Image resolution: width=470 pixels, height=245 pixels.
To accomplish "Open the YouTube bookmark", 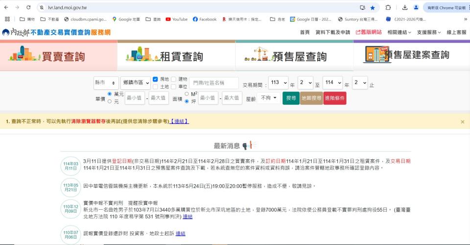I will point(176,19).
